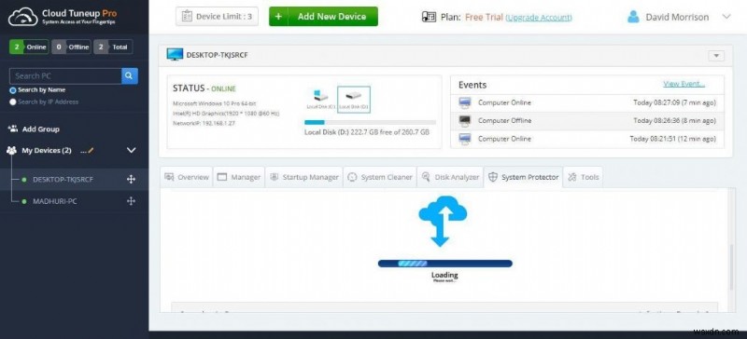Click the Add New Device button
This screenshot has height=339, width=747.
[323, 17]
